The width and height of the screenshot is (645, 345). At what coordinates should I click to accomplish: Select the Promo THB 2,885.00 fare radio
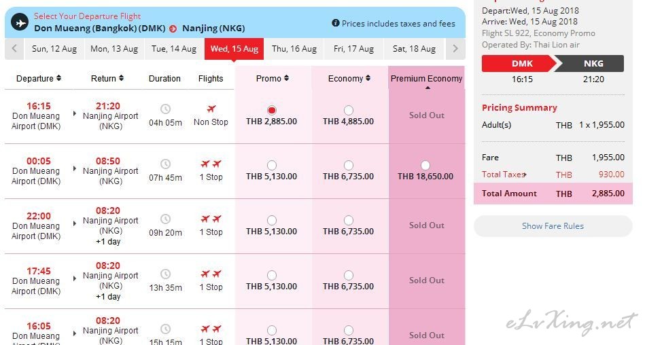click(x=272, y=110)
